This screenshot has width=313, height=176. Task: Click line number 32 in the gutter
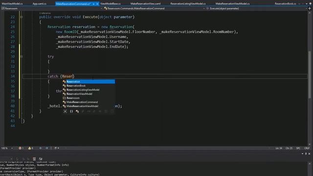tap(12, 66)
